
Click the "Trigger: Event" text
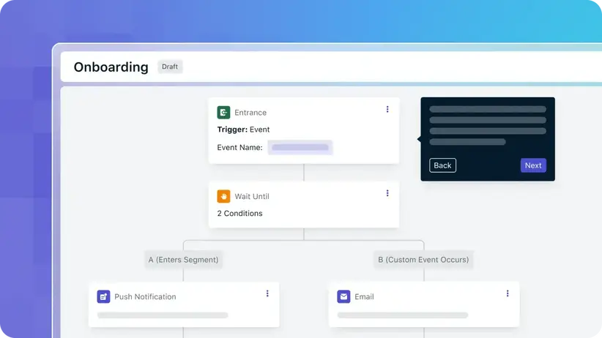click(243, 129)
